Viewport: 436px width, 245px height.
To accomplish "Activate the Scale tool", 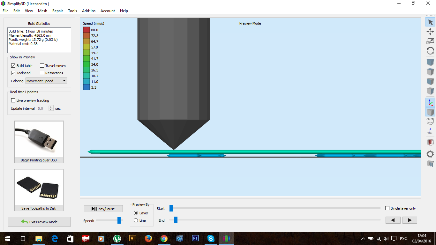I will pos(430,41).
